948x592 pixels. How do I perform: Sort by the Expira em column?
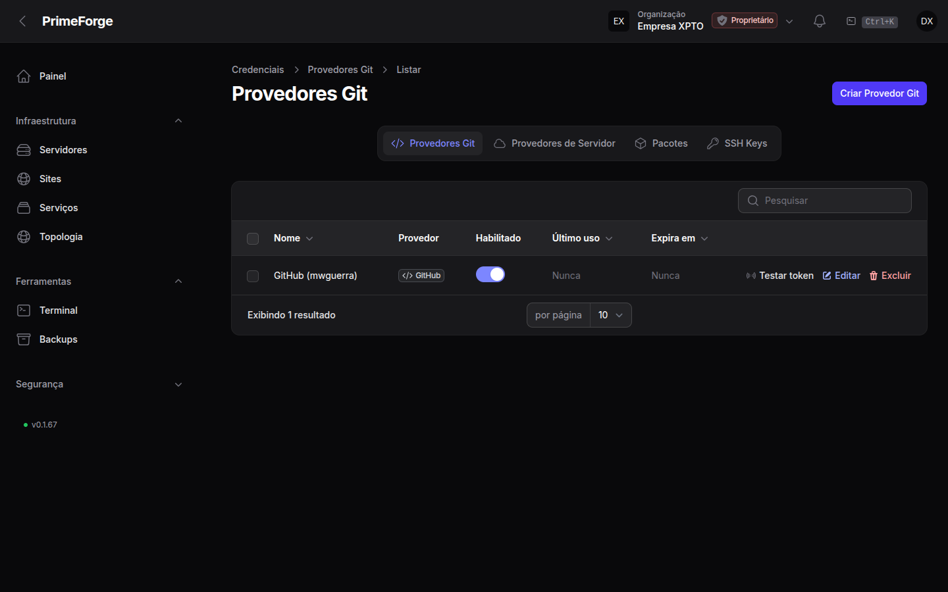click(679, 238)
